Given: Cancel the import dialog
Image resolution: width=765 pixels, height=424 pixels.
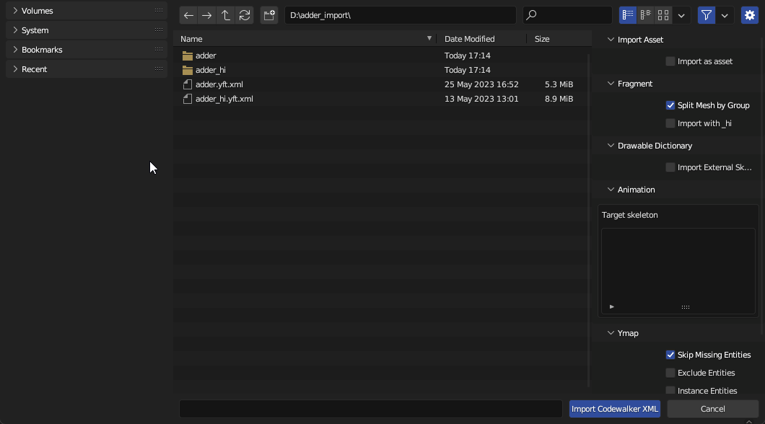Looking at the screenshot, I should coord(712,409).
